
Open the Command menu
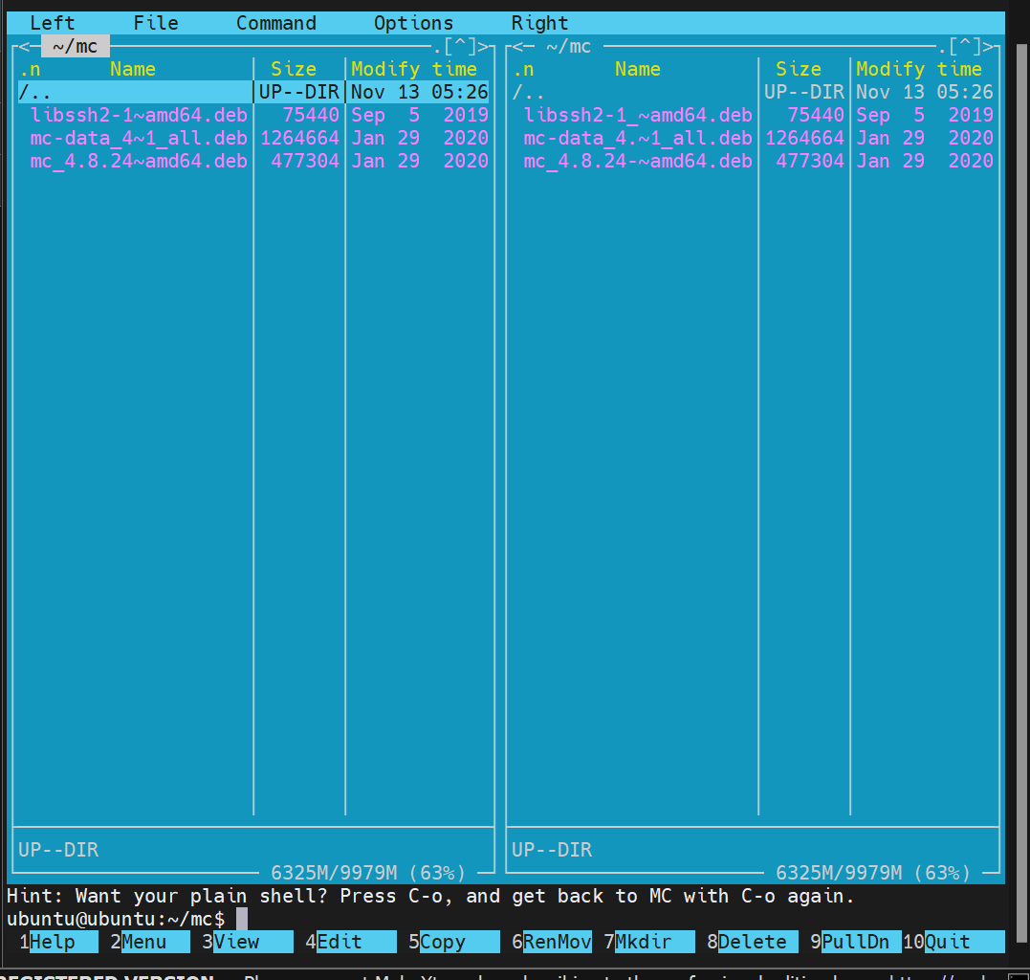[275, 23]
